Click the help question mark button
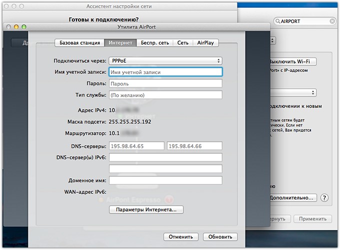The image size is (340, 250). point(324,197)
